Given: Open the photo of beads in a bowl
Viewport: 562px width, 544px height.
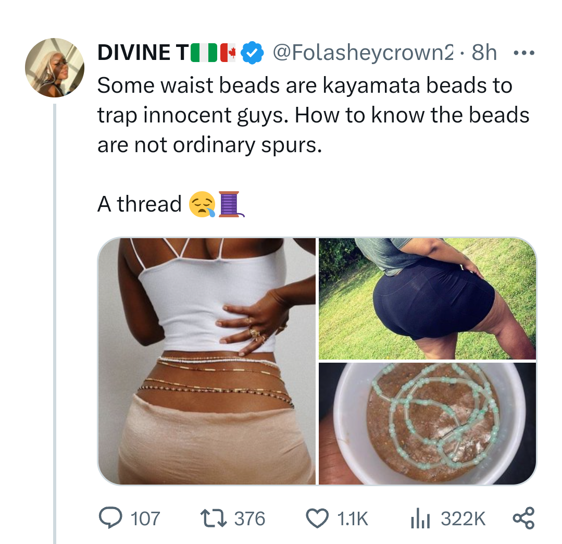Looking at the screenshot, I should point(427,423).
